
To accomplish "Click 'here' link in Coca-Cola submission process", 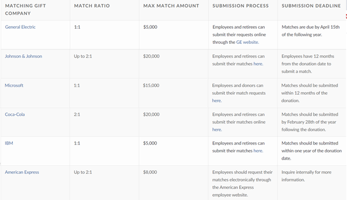I will 217,130.
